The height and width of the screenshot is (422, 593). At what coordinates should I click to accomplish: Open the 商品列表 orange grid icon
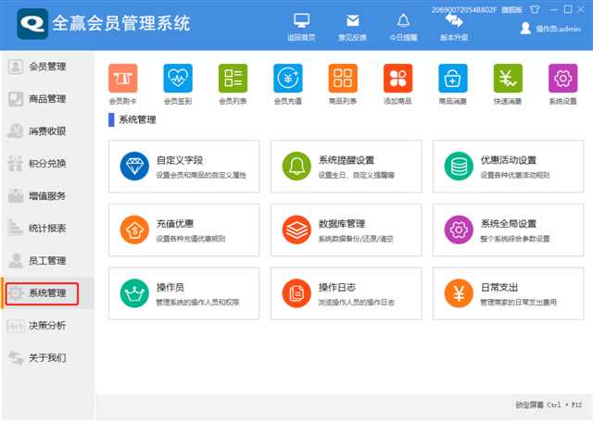click(x=343, y=79)
